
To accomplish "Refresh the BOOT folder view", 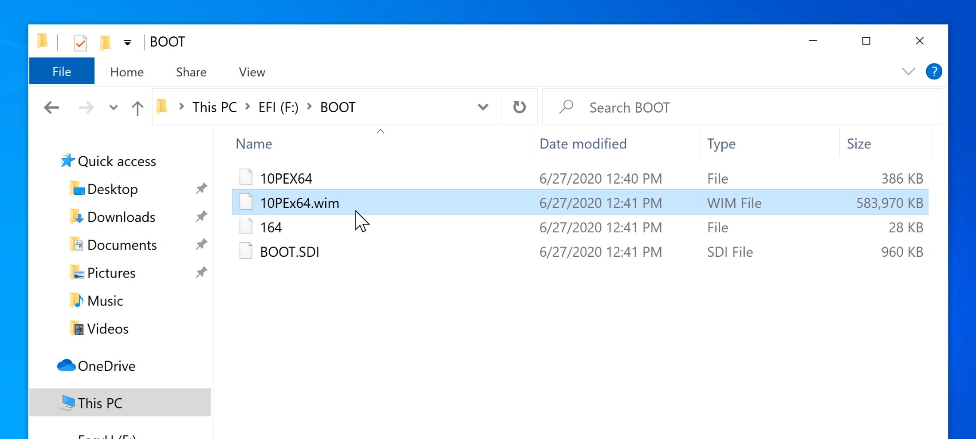I will pos(519,107).
